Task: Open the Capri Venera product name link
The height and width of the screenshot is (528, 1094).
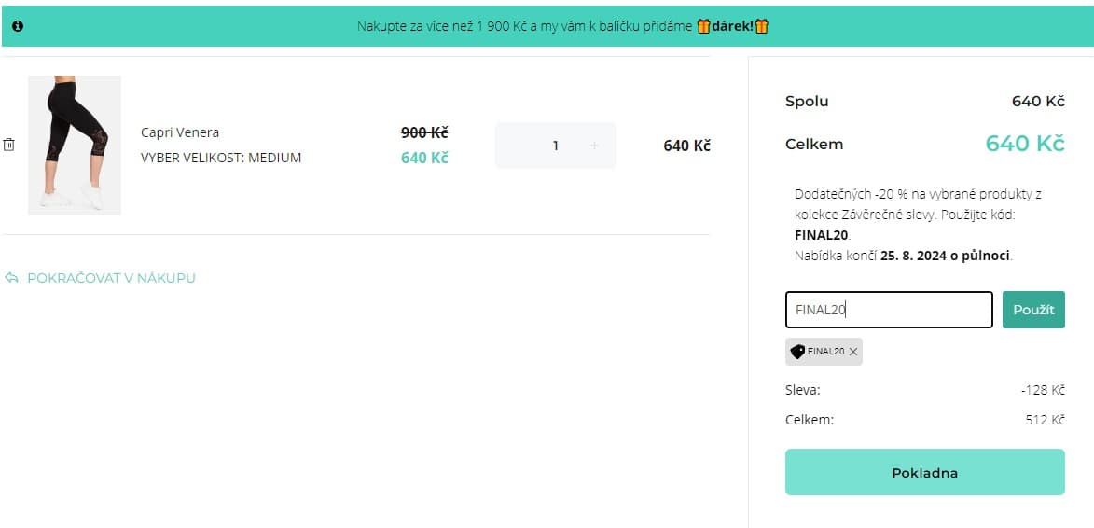Action: click(180, 132)
